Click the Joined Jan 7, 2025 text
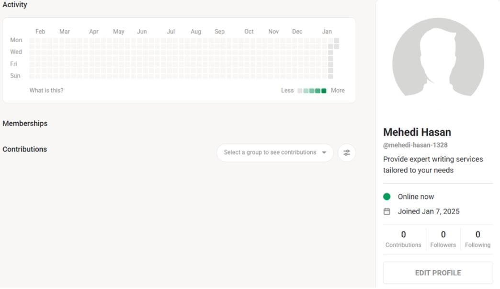 click(429, 211)
